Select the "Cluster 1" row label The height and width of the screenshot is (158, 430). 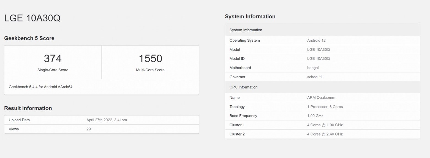click(237, 125)
